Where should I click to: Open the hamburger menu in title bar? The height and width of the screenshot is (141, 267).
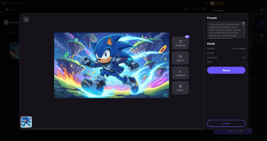pyautogui.click(x=237, y=3)
